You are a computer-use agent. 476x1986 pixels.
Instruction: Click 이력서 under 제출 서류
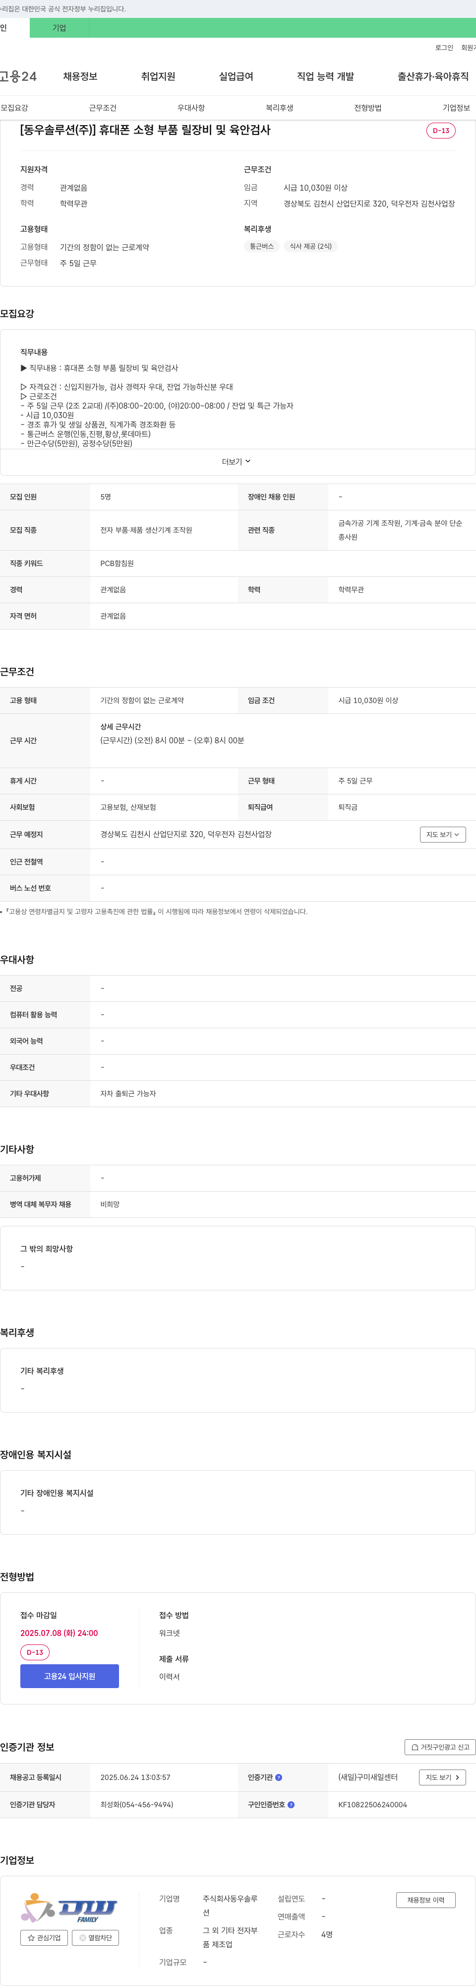[x=170, y=1677]
